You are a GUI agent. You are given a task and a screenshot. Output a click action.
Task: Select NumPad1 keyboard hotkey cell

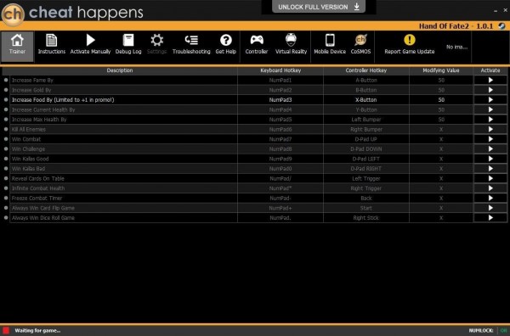click(280, 81)
